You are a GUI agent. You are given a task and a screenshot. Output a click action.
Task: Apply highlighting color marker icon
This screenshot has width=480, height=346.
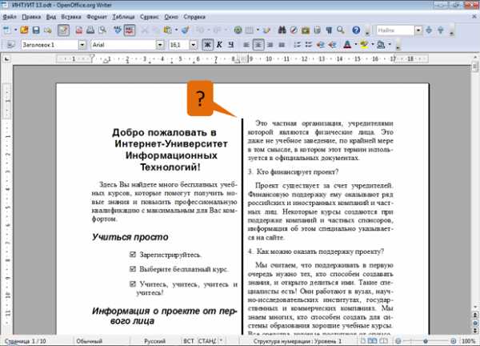(364, 45)
